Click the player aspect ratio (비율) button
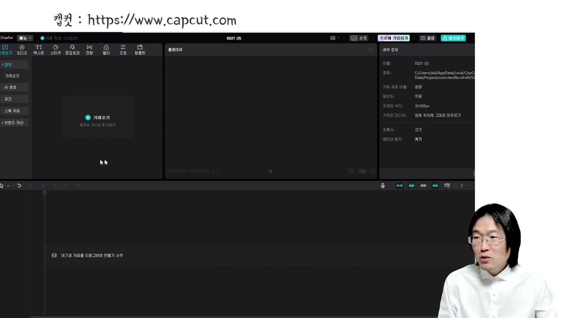This screenshot has width=566, height=318. click(x=362, y=171)
